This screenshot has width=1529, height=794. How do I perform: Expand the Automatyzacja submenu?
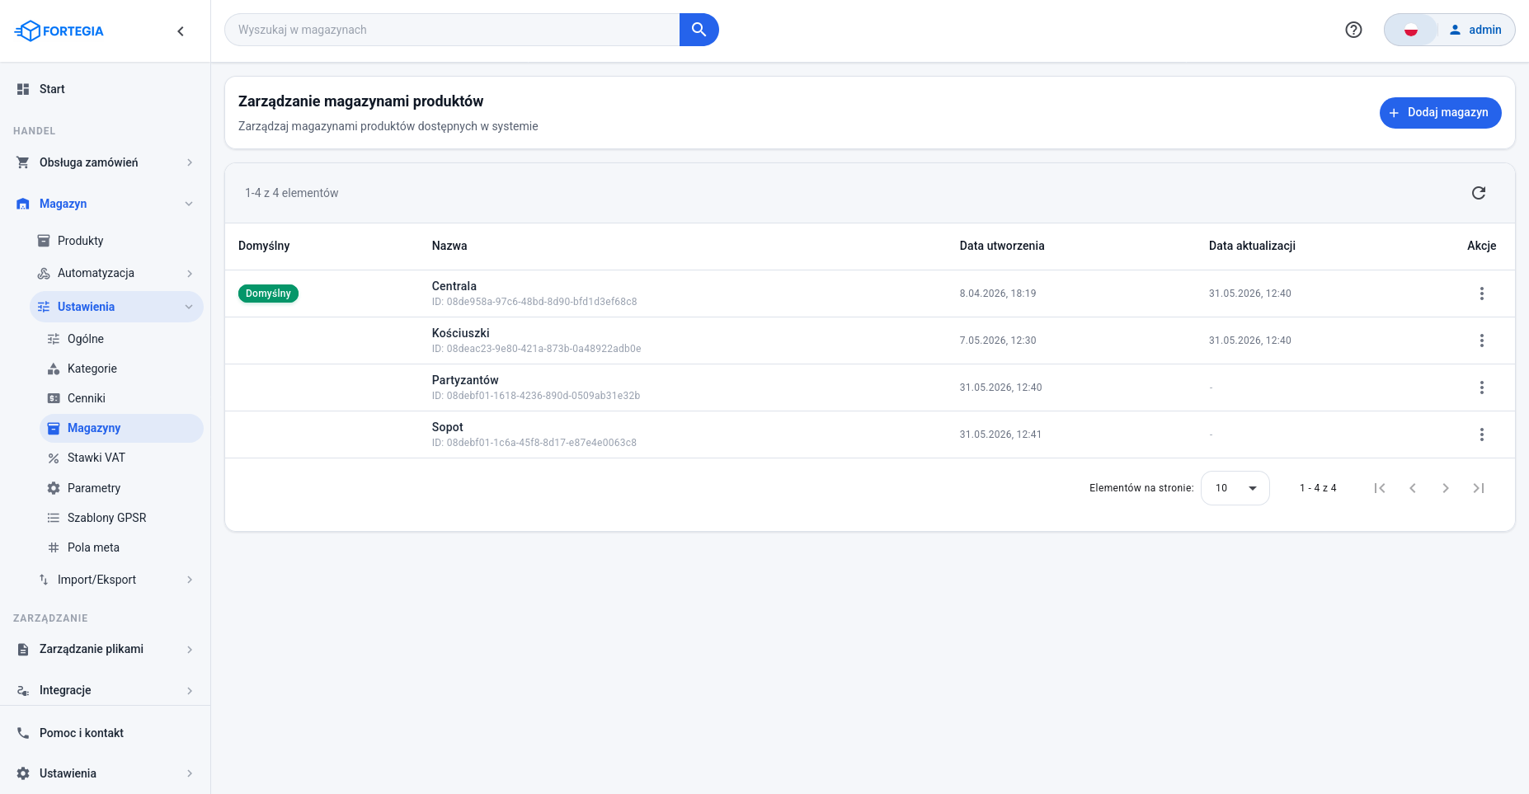tap(115, 273)
